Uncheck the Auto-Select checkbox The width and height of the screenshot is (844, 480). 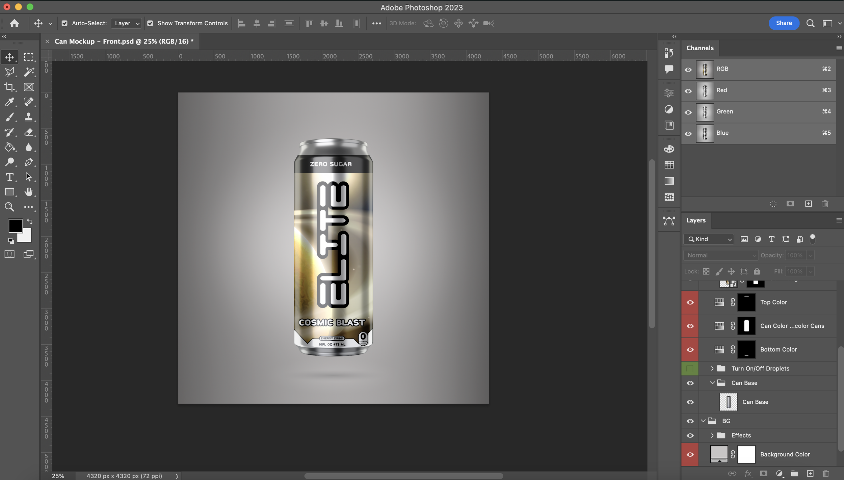click(64, 23)
